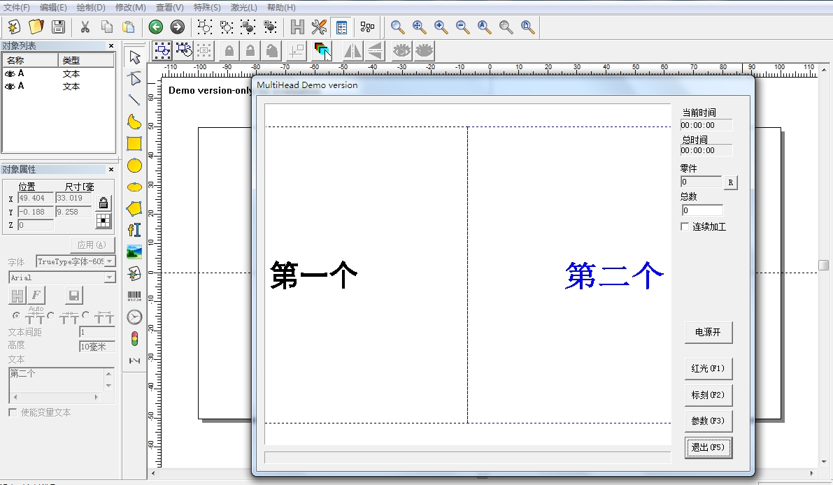Click the X position field showing 49.404
The image size is (833, 485).
click(36, 198)
